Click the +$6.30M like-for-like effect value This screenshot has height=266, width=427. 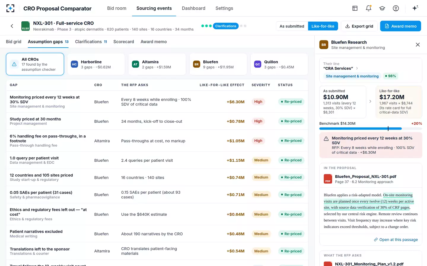tap(235, 102)
